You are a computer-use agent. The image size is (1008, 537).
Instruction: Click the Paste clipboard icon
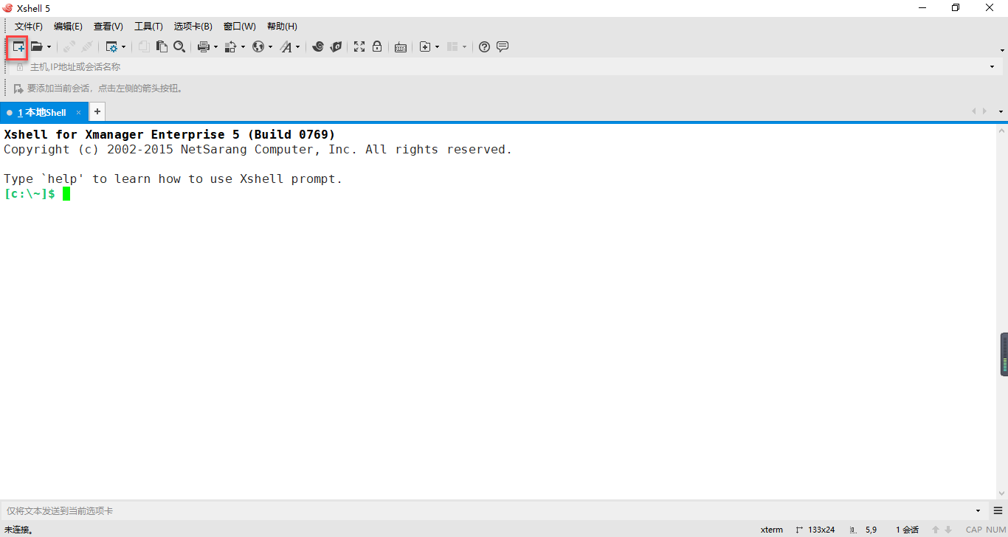click(x=162, y=46)
